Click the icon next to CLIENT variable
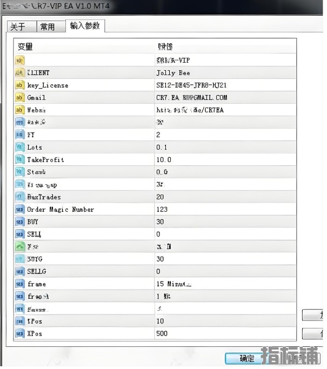The width and height of the screenshot is (327, 369). tap(19, 73)
